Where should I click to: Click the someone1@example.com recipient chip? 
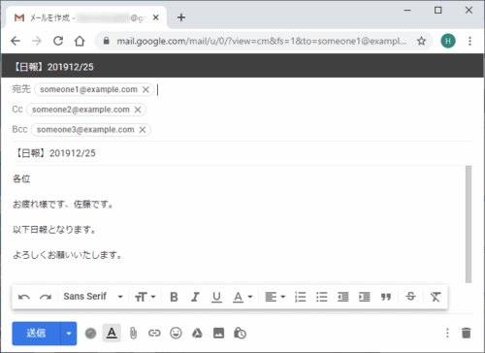point(94,89)
